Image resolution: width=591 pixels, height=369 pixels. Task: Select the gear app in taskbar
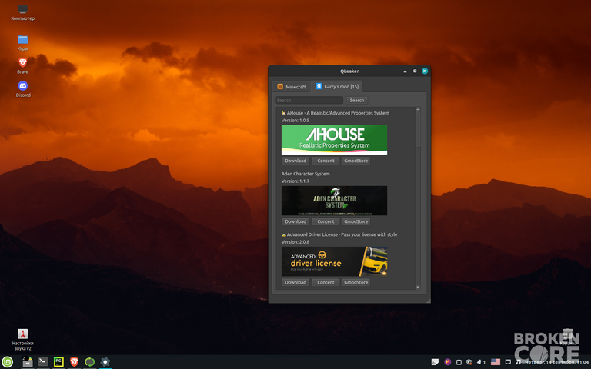tap(105, 362)
